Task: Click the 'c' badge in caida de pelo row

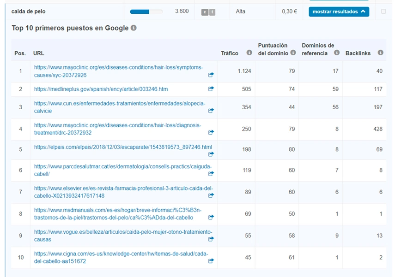Action: 205,12
